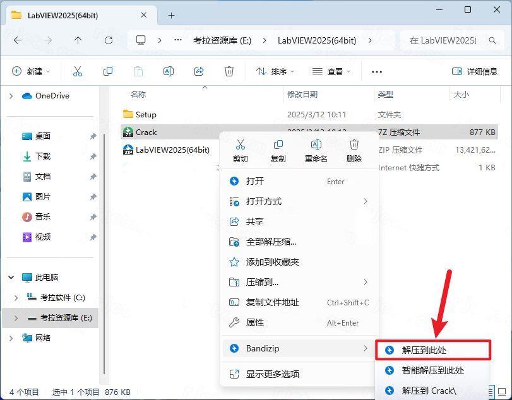Choose 解压到此处 in the Bandizip submenu

click(x=433, y=350)
